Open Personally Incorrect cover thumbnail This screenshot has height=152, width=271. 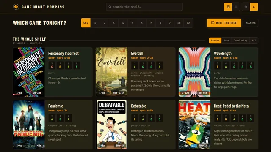click(x=29, y=72)
